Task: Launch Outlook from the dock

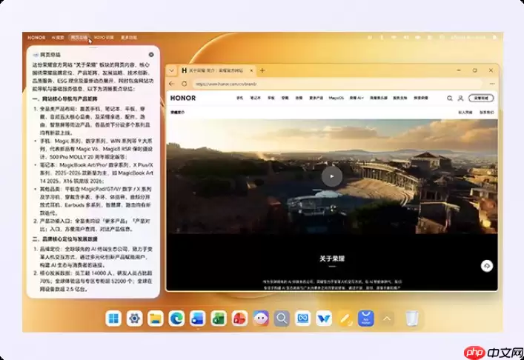Action: pyautogui.click(x=198, y=319)
